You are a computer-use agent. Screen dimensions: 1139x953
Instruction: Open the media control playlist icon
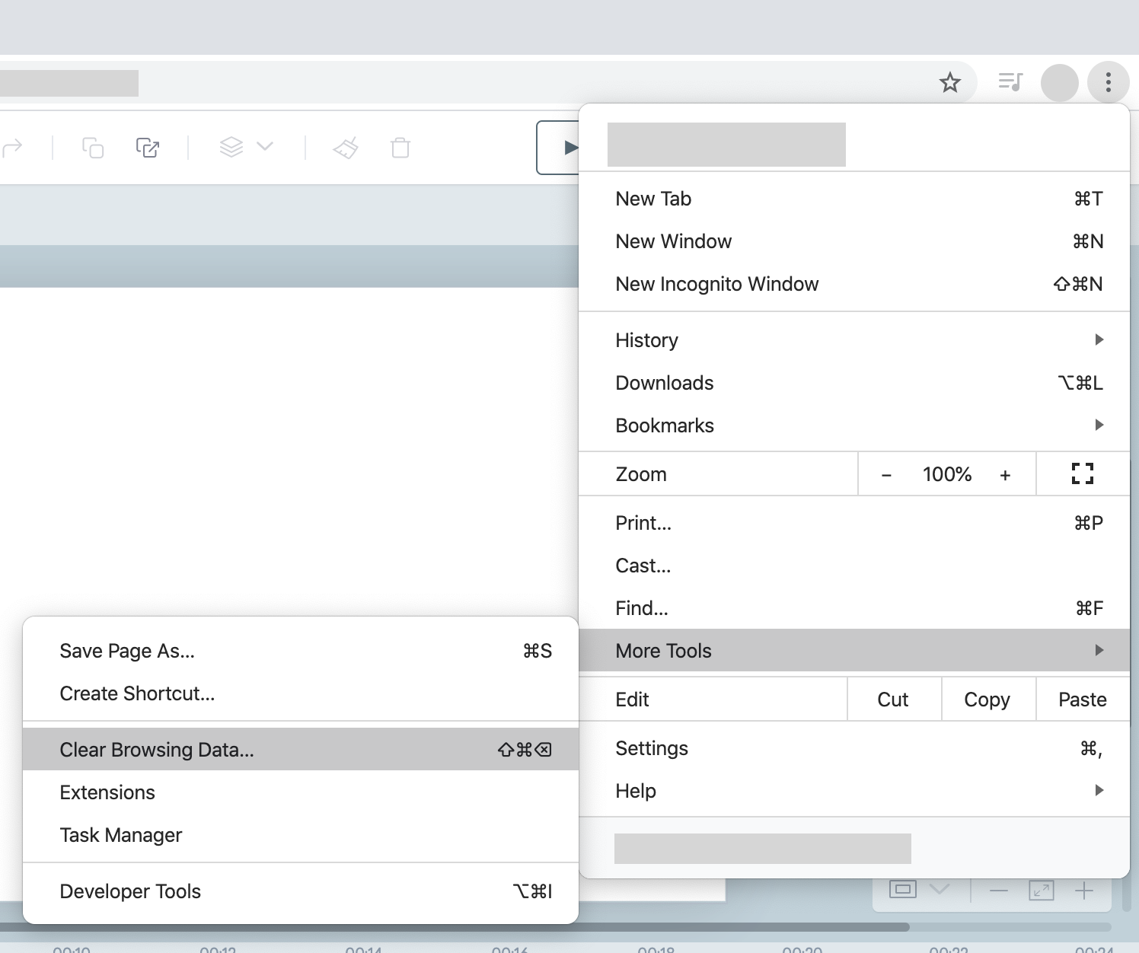pos(1010,82)
